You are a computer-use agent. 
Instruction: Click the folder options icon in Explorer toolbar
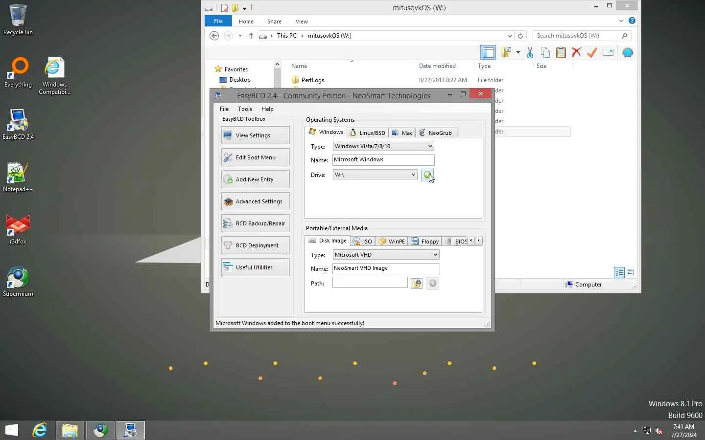[x=506, y=52]
